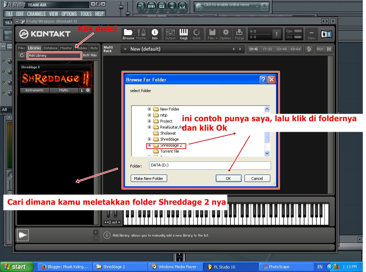Open FL Studio piano roll icon
The width and height of the screenshot is (366, 272).
(162, 6)
